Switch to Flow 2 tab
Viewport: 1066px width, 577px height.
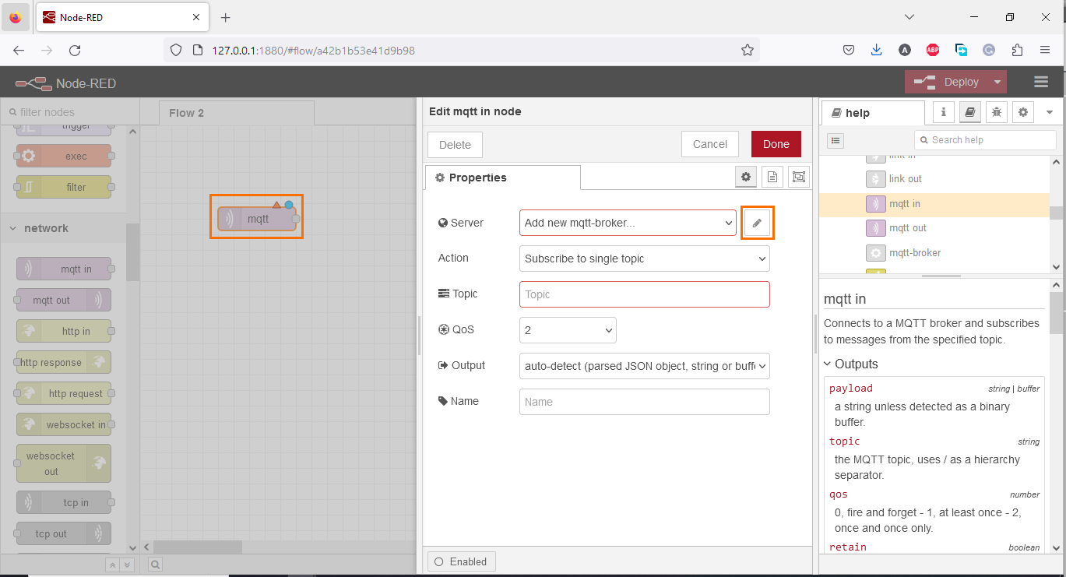point(237,113)
